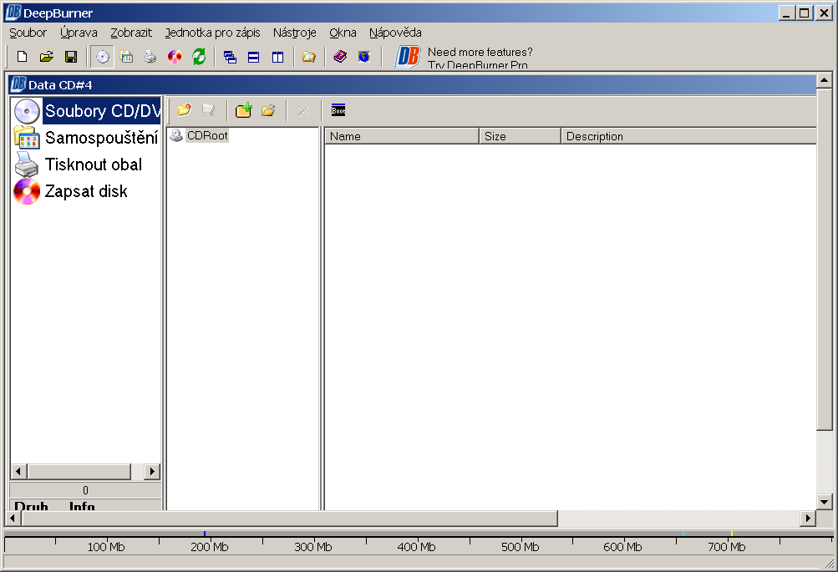Select the CD/DVD files view toolbar icon
This screenshot has width=838, height=572.
click(x=102, y=57)
